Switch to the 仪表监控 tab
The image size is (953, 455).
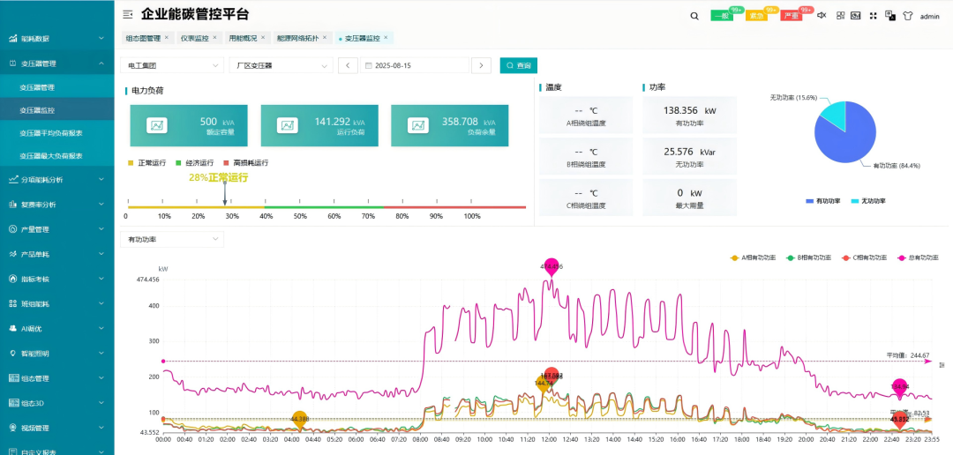pyautogui.click(x=194, y=38)
